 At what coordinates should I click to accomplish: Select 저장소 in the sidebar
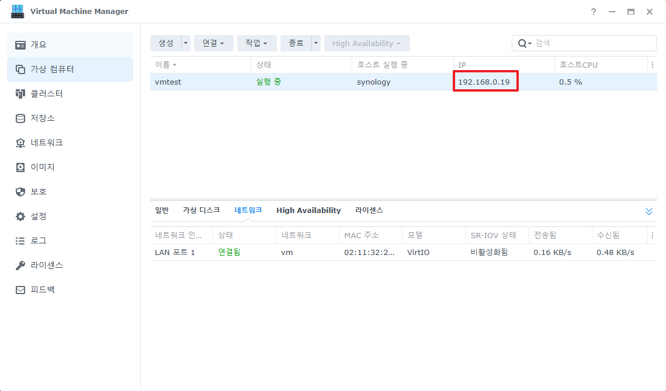70,118
